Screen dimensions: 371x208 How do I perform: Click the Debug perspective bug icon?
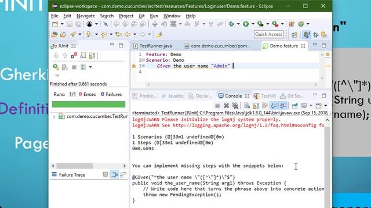[x=315, y=35]
